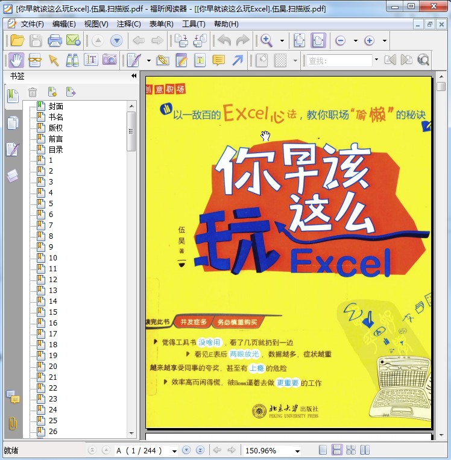Click the last page button in status bar
451x460 pixels.
[x=200, y=450]
